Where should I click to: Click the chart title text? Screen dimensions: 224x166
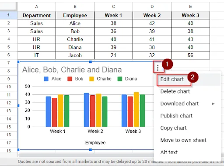click(x=72, y=70)
